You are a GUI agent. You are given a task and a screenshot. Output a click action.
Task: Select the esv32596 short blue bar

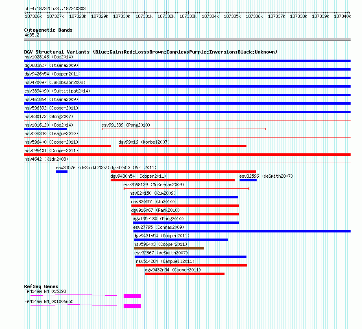tap(248, 180)
